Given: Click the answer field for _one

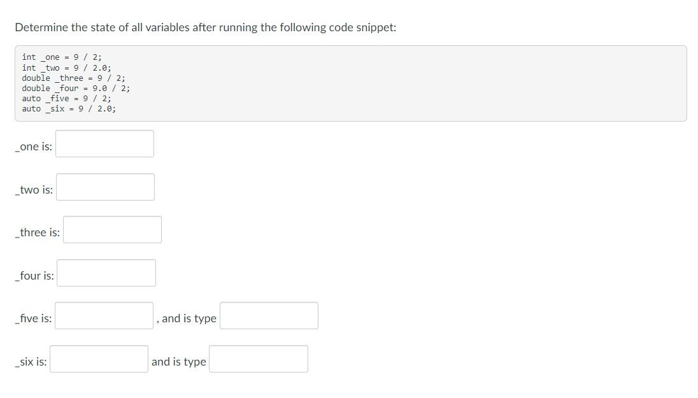Looking at the screenshot, I should click(104, 143).
